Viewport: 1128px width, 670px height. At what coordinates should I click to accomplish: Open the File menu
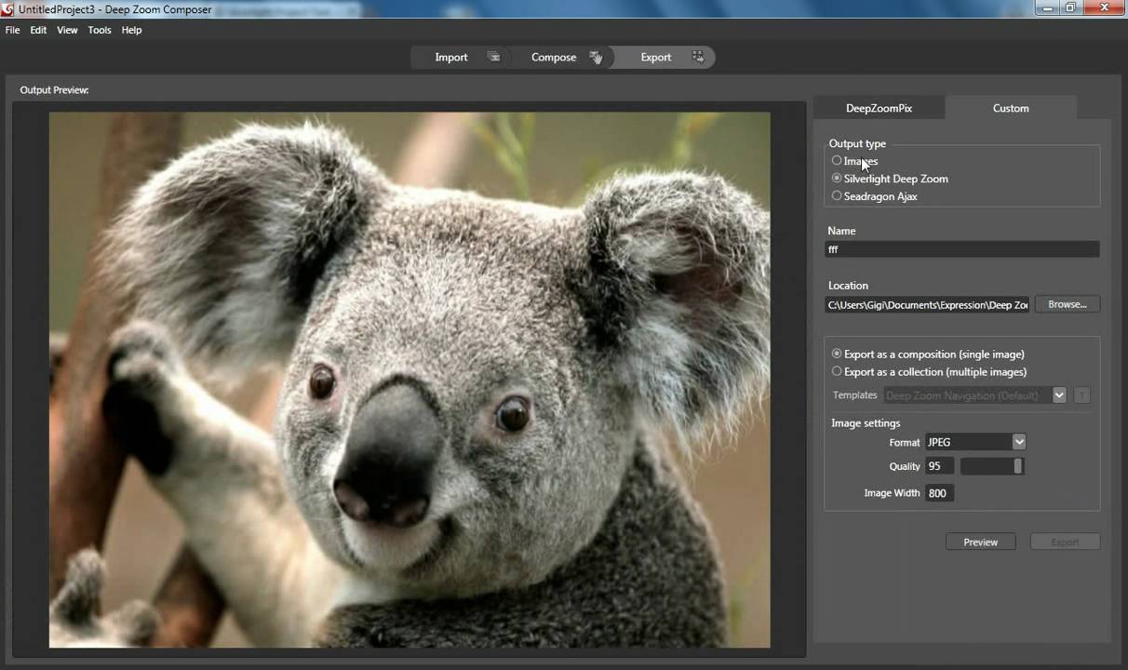[12, 30]
